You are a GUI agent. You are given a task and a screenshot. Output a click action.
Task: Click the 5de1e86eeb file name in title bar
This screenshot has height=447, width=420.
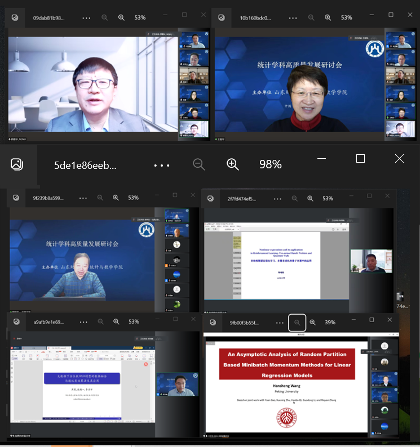pos(85,165)
